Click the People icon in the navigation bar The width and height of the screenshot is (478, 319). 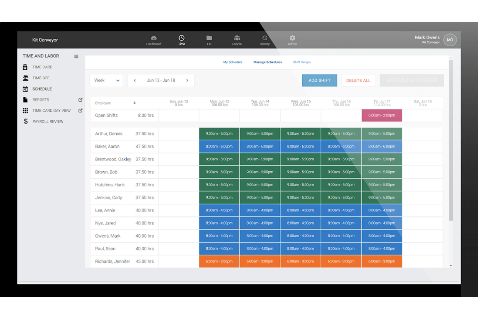click(237, 39)
